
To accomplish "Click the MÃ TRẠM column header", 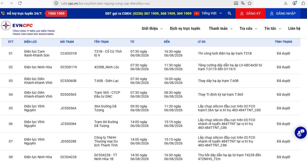I will (67, 42).
